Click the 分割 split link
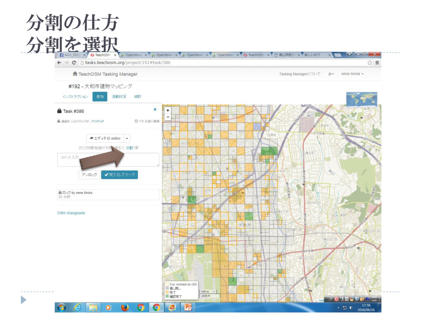This screenshot has width=421, height=315. (130, 148)
